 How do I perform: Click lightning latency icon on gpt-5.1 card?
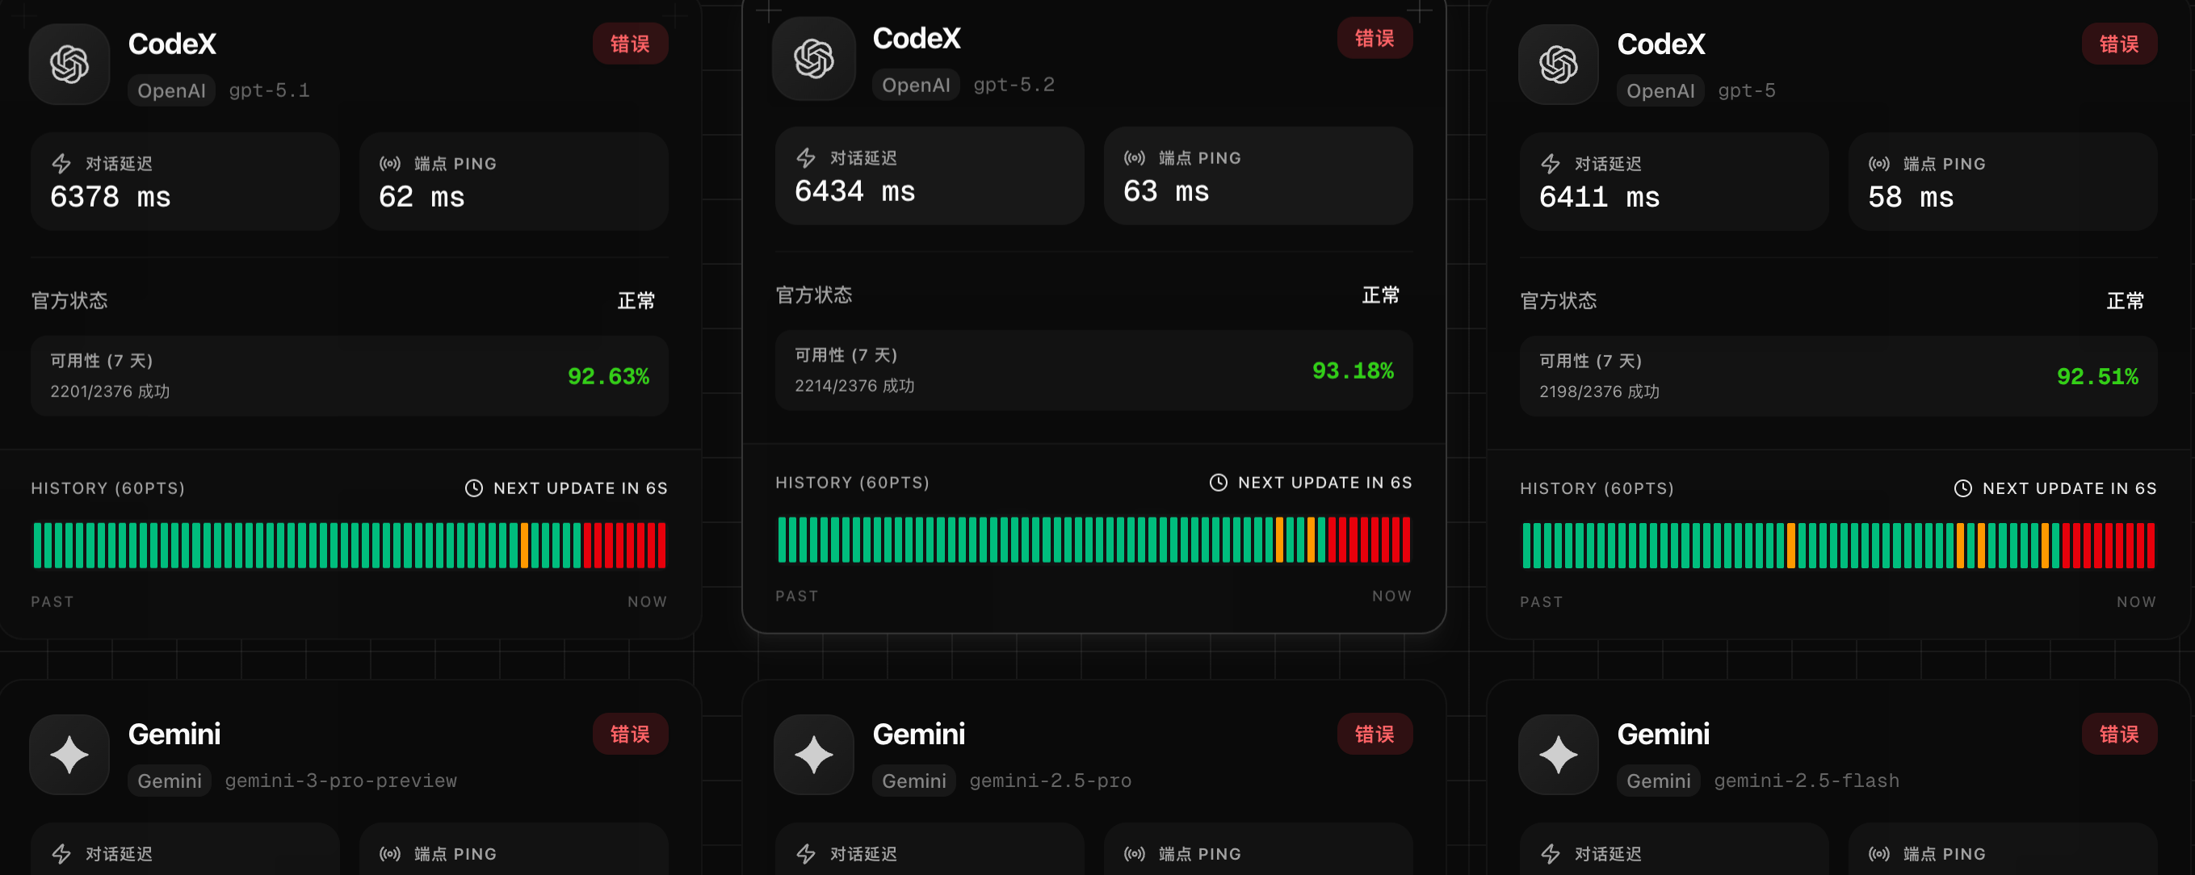point(61,163)
